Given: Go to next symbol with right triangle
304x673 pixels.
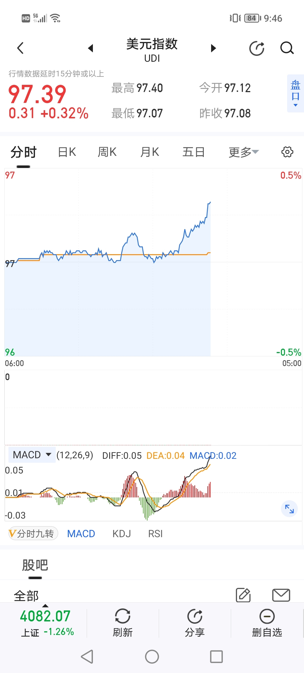Looking at the screenshot, I should pos(213,48).
